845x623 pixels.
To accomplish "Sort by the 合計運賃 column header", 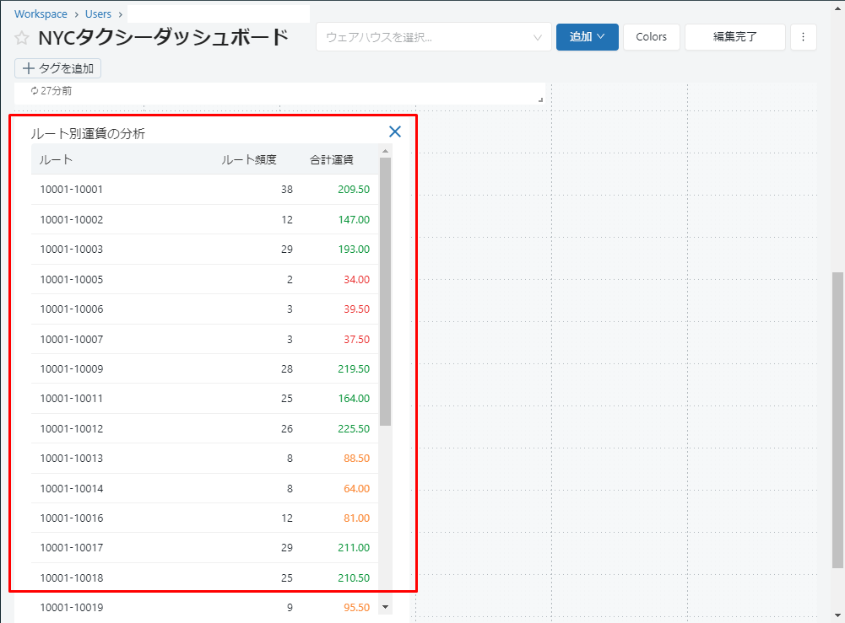I will click(x=331, y=159).
